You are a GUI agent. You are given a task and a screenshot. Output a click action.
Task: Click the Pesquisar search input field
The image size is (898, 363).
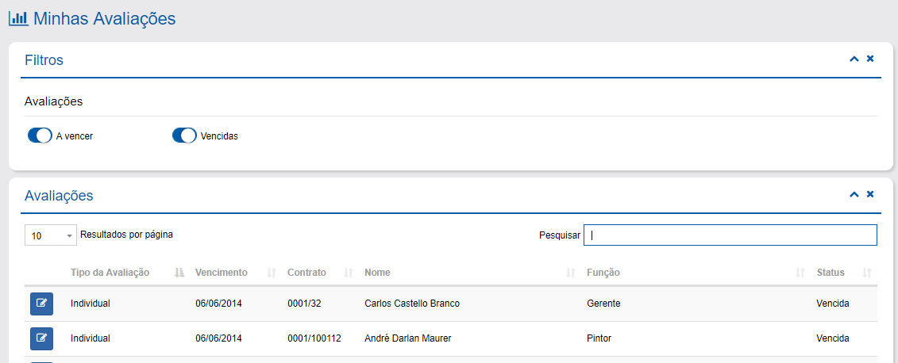pos(730,235)
